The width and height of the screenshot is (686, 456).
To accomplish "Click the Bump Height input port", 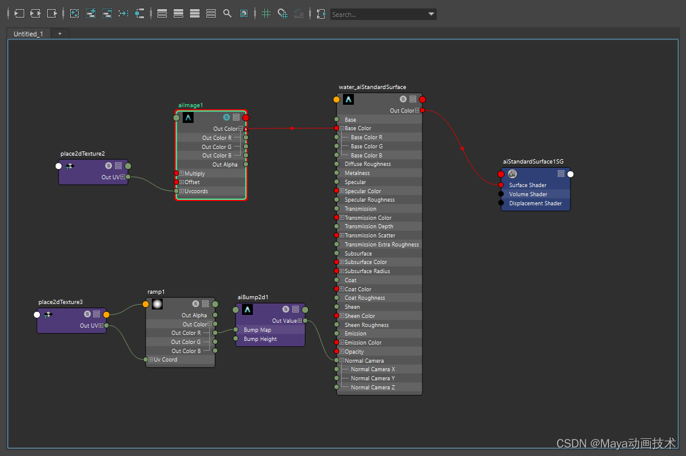I will click(x=235, y=339).
